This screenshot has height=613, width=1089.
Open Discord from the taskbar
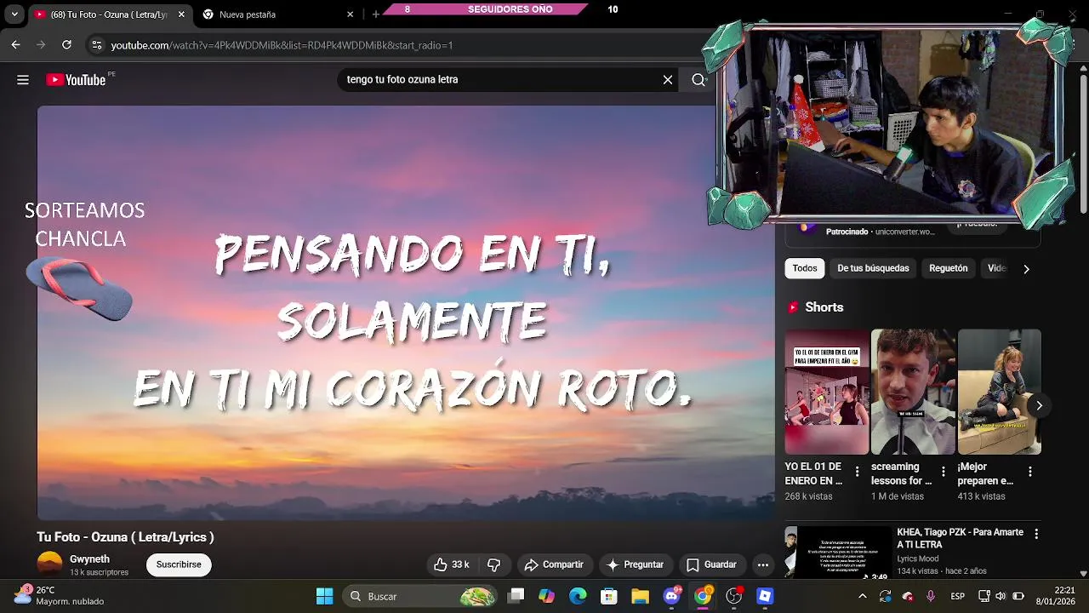point(671,596)
